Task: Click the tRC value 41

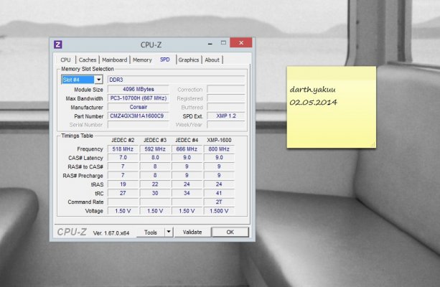Action: point(219,193)
